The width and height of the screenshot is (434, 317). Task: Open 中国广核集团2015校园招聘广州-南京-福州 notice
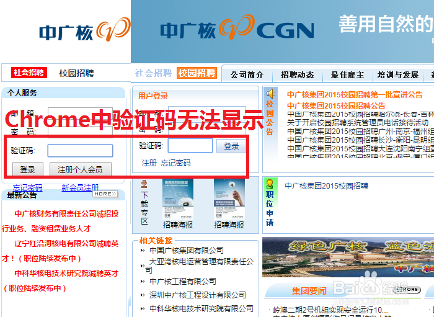point(360,131)
